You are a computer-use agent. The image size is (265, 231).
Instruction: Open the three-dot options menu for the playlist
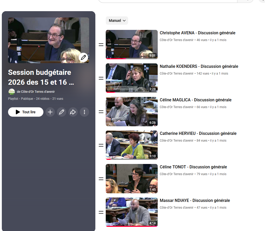(x=84, y=112)
